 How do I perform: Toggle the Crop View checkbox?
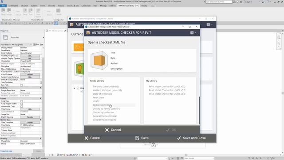22,101
